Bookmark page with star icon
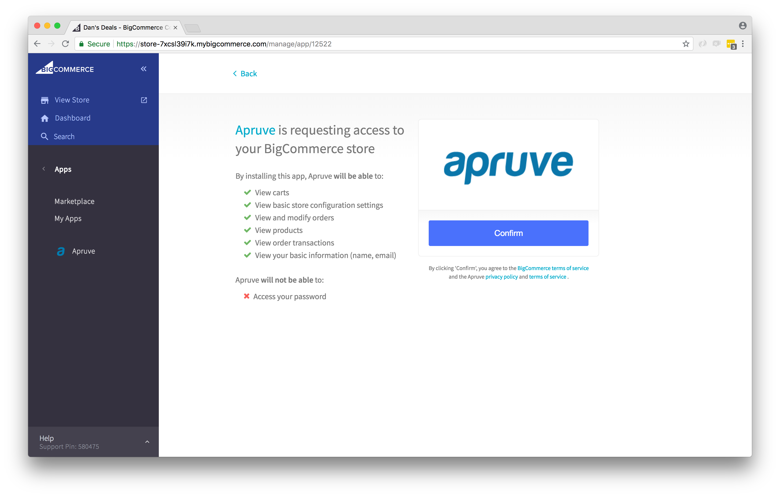This screenshot has width=780, height=497. 686,44
